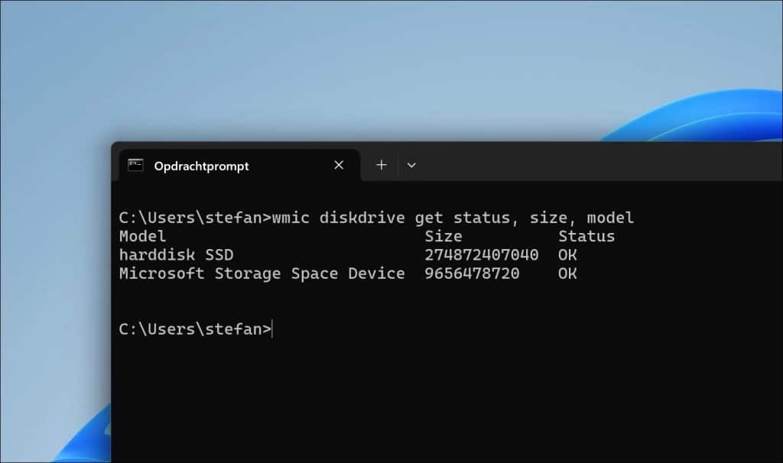Click the first C:\Users\stefan> prompt text
Screen dimensions: 783x463
pos(195,218)
